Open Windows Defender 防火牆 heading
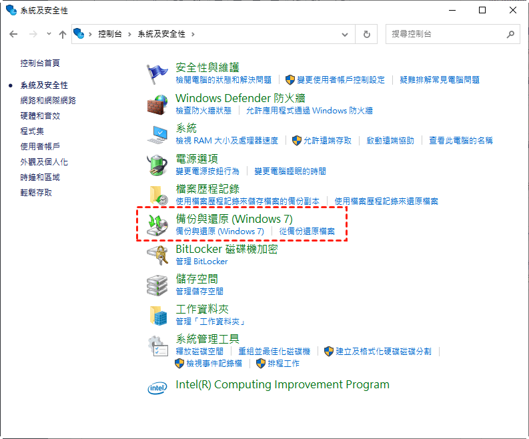 240,98
